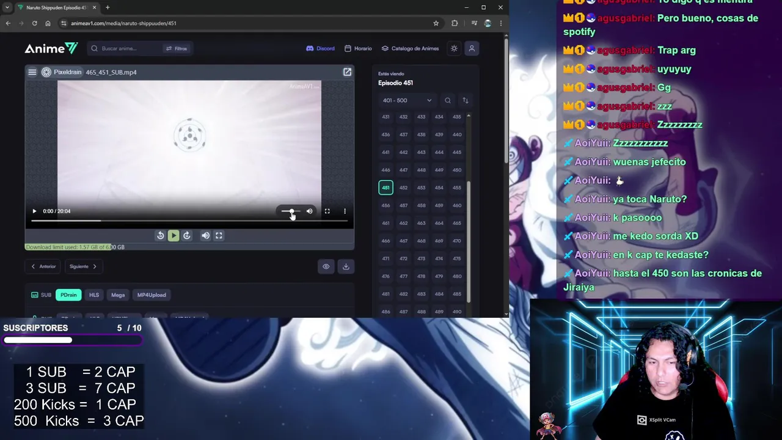Open video in new window icon

[x=347, y=72]
